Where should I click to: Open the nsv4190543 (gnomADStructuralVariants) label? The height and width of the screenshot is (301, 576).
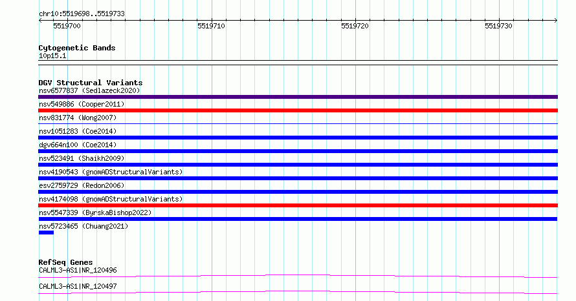click(x=111, y=172)
